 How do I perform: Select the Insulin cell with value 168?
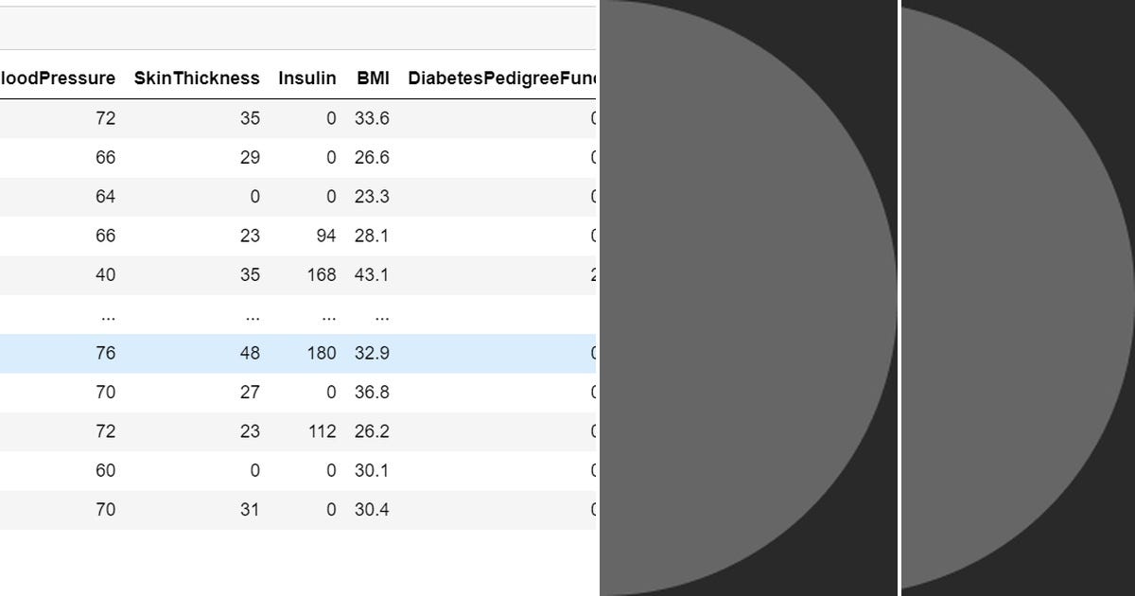point(322,274)
